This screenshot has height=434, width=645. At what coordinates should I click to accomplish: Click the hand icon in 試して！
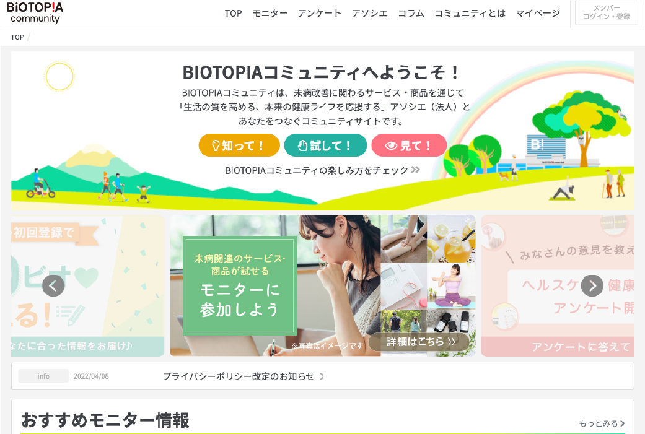pyautogui.click(x=303, y=145)
